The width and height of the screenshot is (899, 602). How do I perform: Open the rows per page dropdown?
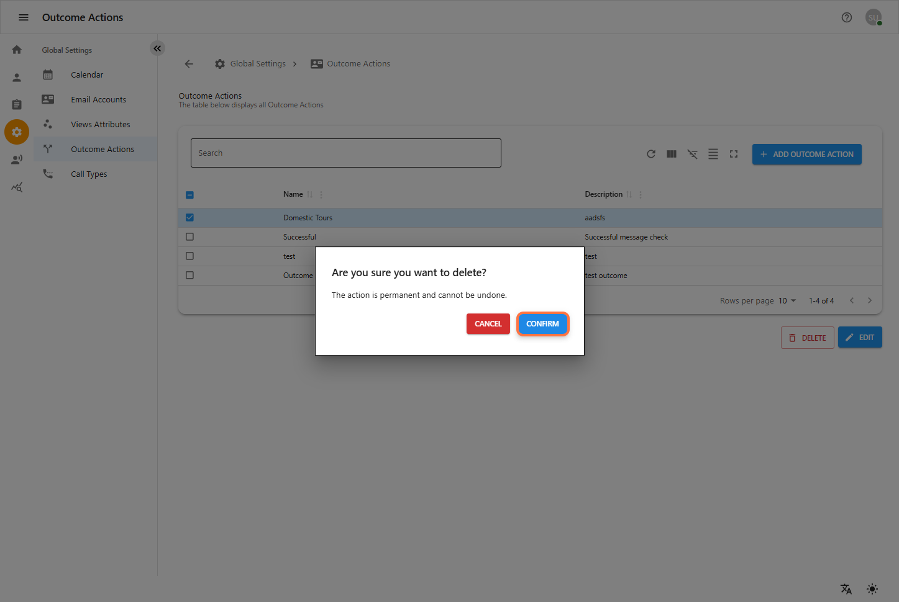[x=787, y=301]
